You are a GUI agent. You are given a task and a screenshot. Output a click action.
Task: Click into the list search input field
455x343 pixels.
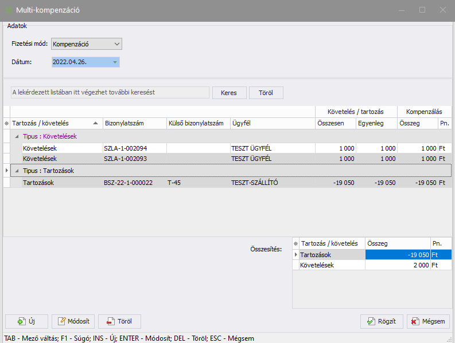tap(110, 93)
